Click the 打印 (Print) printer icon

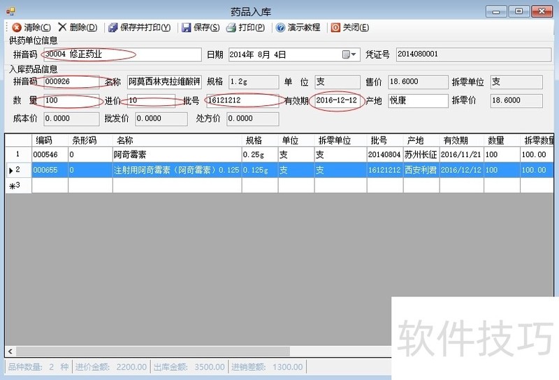231,28
